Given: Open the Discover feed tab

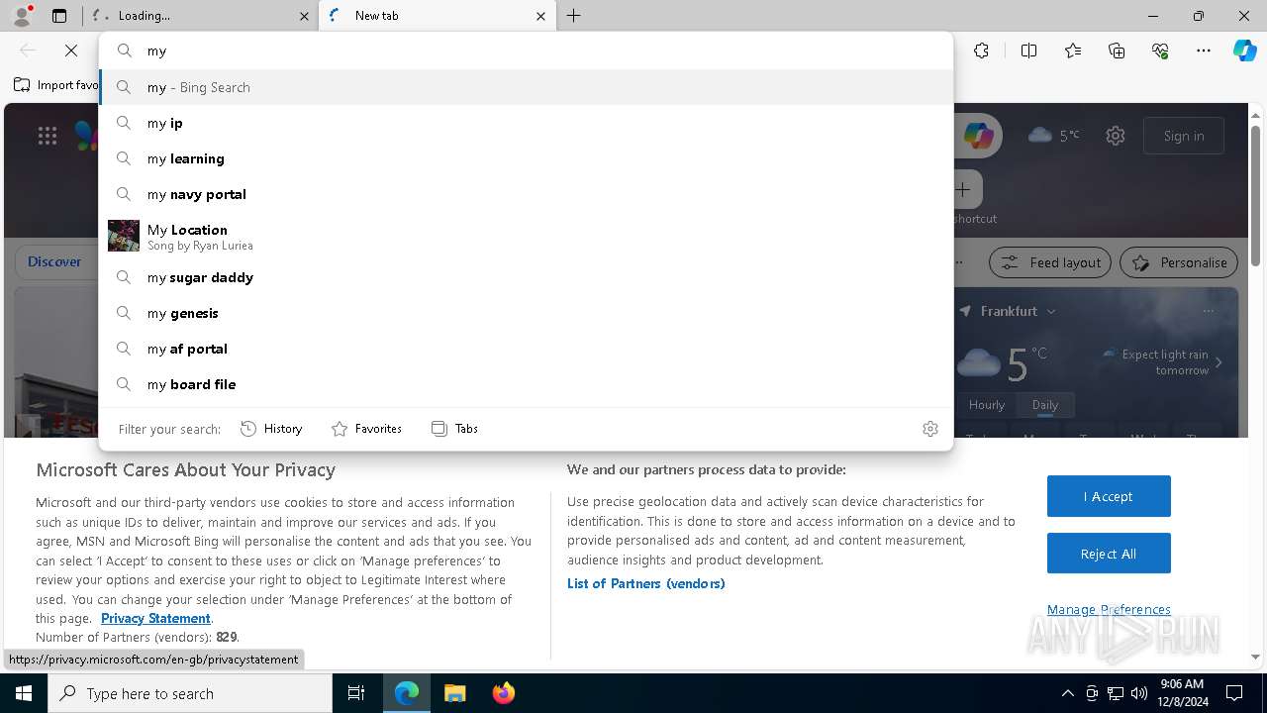Looking at the screenshot, I should [54, 262].
